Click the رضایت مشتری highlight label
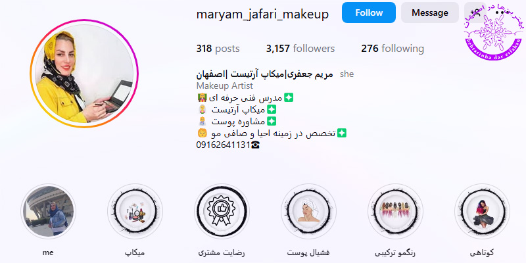The width and height of the screenshot is (526, 263). click(x=222, y=252)
